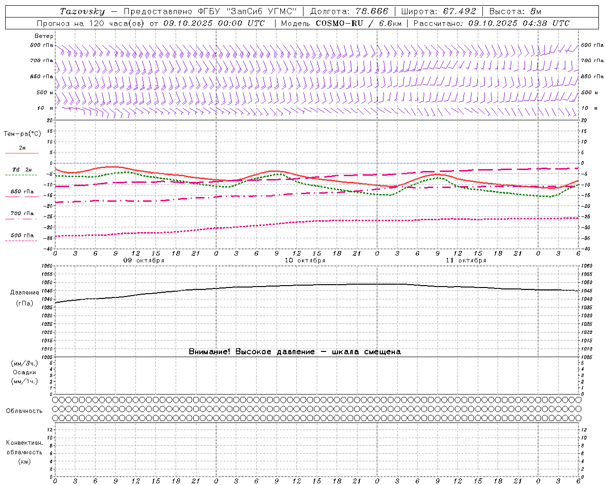606x485 pixels.
Task: Select the 'Предоставлено ФГБУ "ЗапСиб УГМС"' text
Action: click(x=211, y=11)
